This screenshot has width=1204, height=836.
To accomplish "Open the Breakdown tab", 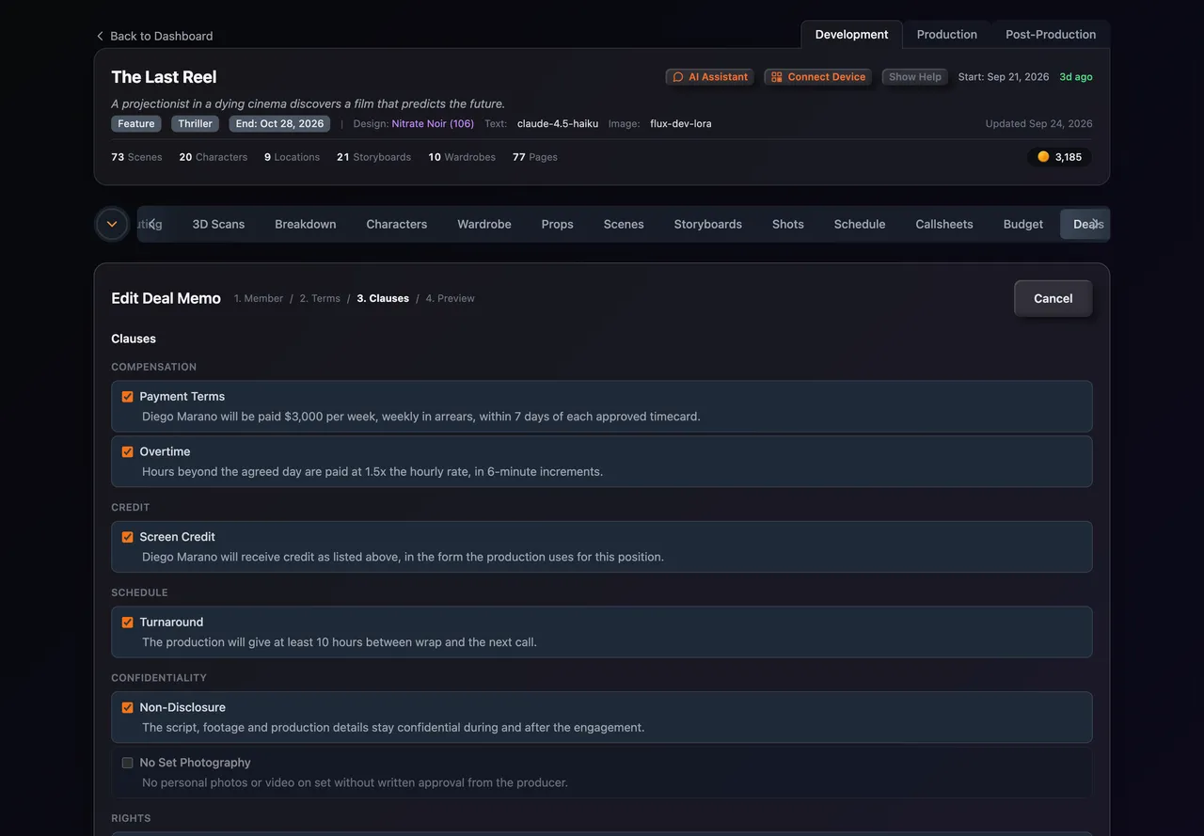I will [306, 224].
